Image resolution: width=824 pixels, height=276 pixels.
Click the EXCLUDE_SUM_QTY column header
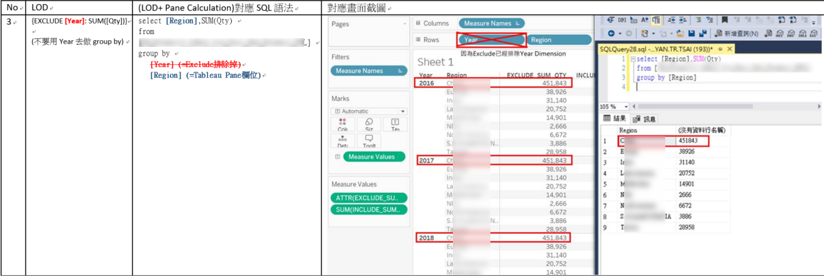pos(537,75)
